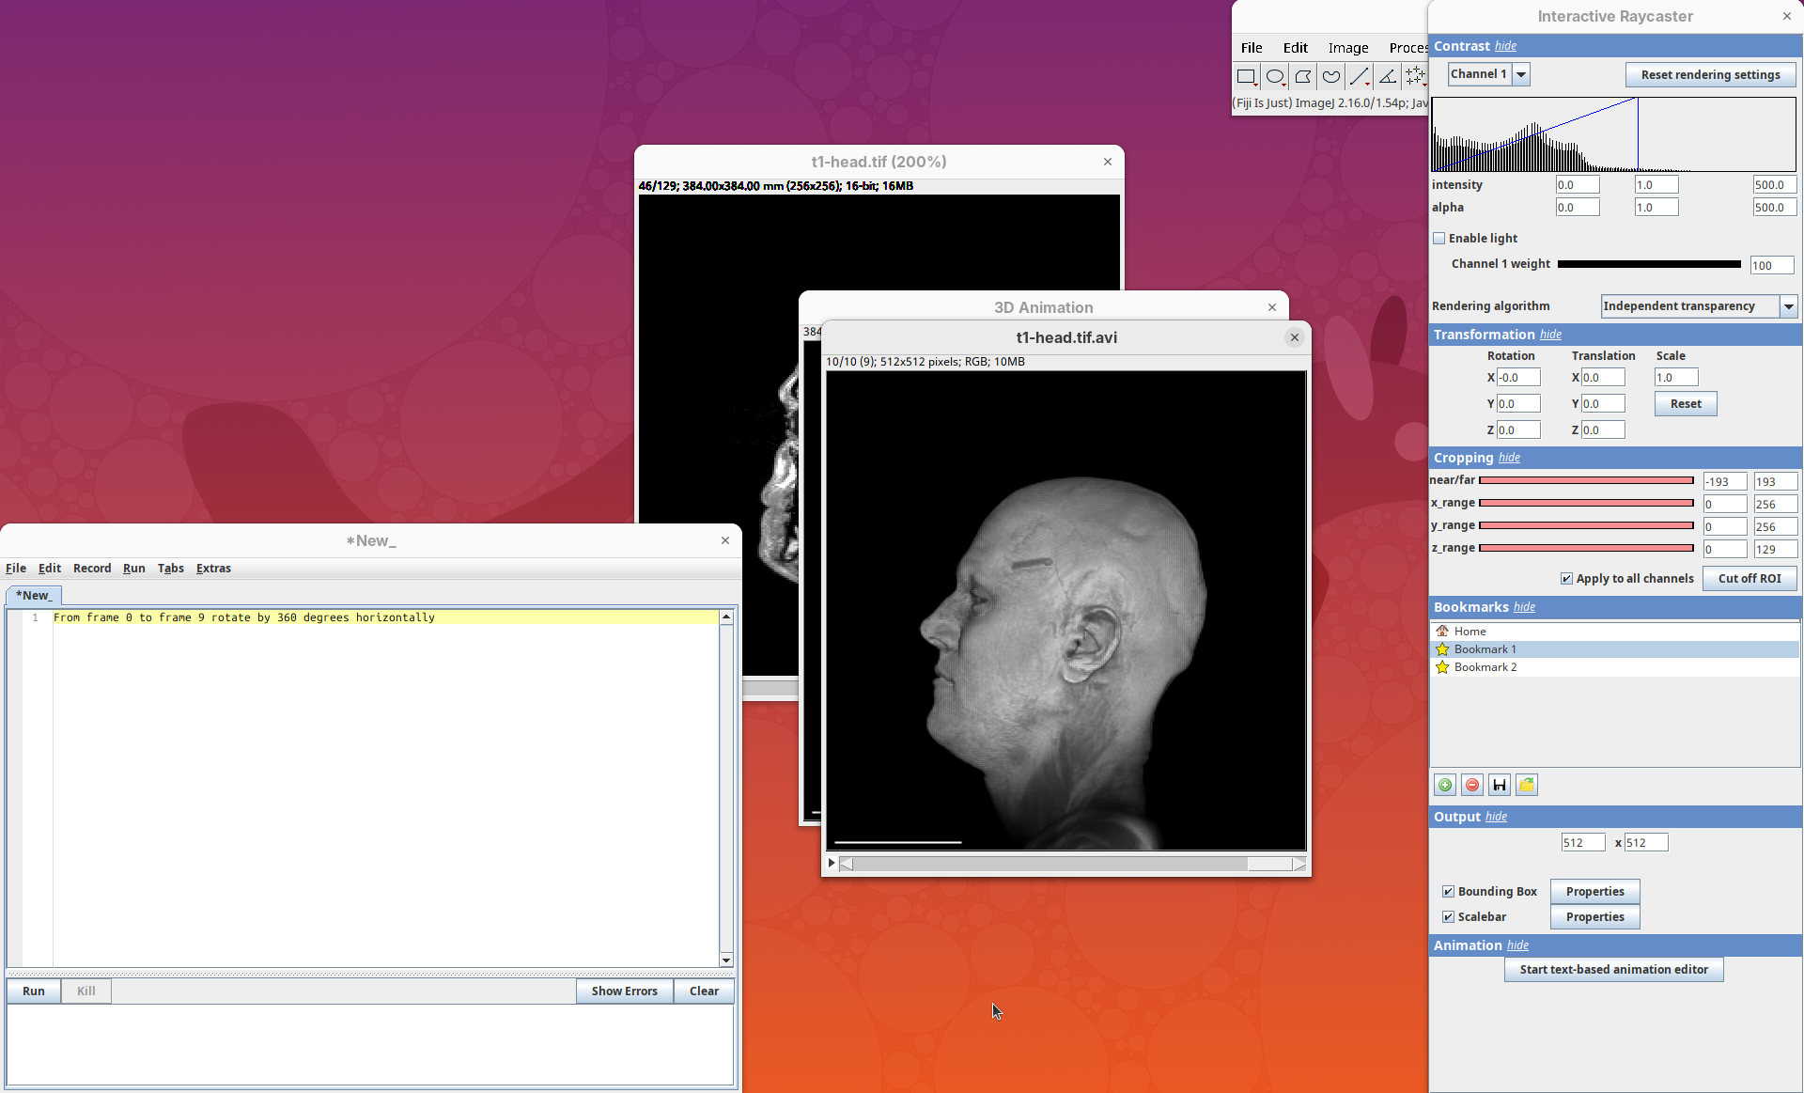
Task: Collapse the Cropping section via hide
Action: point(1509,458)
